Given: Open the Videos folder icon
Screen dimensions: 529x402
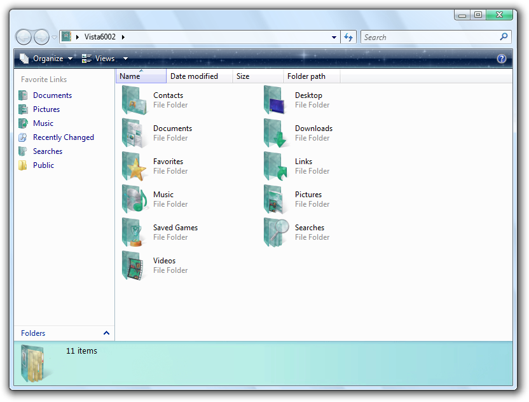Looking at the screenshot, I should click(134, 266).
